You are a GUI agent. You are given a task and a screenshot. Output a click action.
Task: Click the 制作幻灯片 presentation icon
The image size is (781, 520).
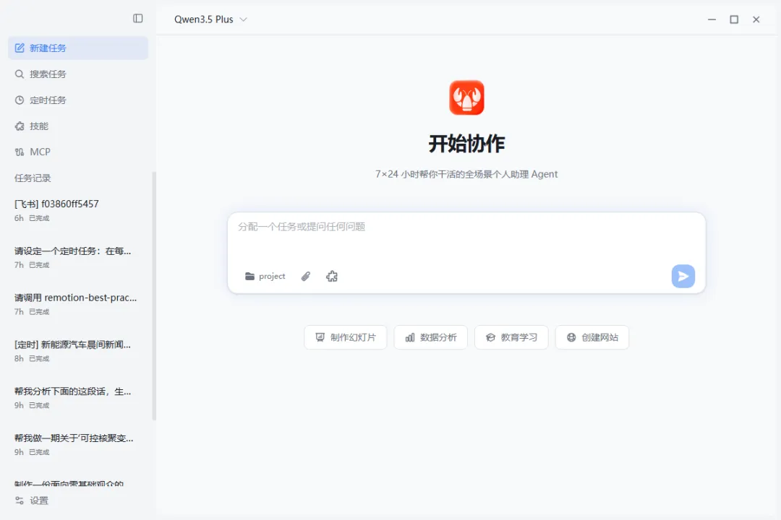pos(320,337)
